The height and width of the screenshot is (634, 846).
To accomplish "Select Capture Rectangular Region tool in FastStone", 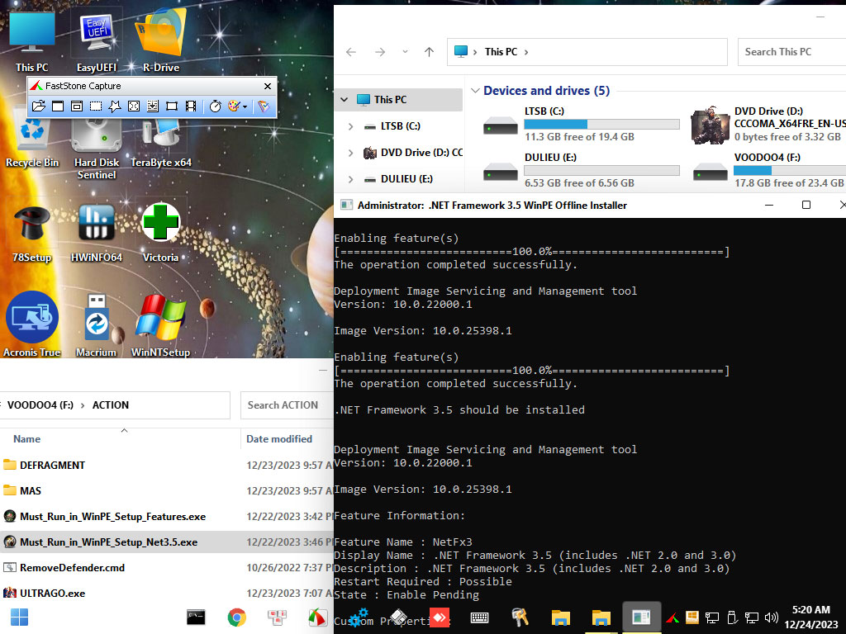I will point(96,106).
